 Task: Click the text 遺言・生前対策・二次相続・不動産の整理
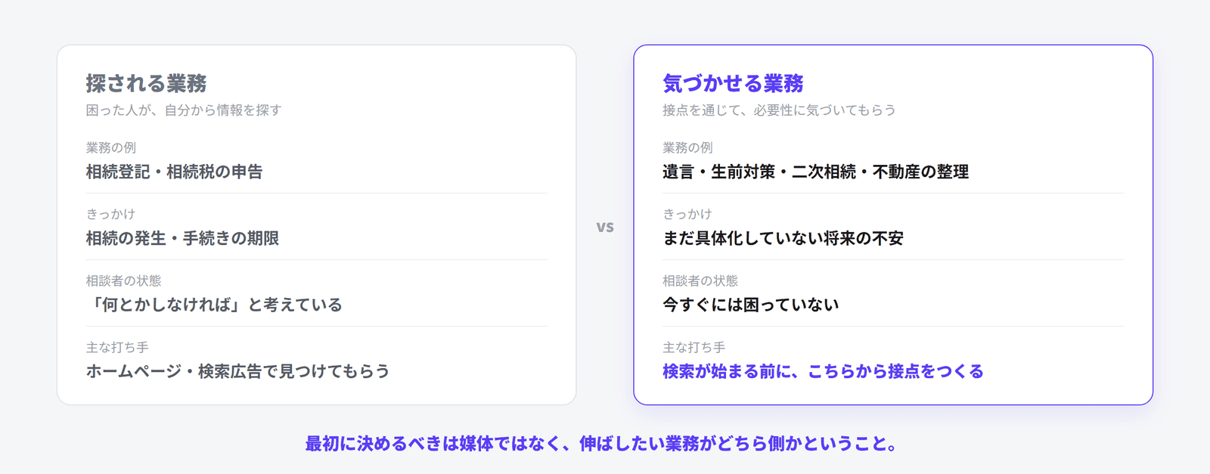tap(815, 172)
